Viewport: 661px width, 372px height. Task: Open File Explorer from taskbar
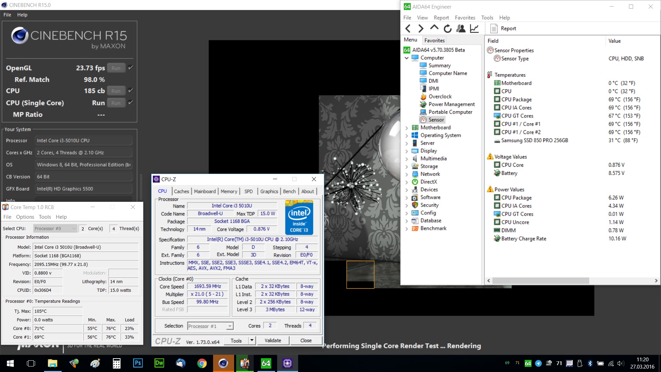click(x=52, y=363)
